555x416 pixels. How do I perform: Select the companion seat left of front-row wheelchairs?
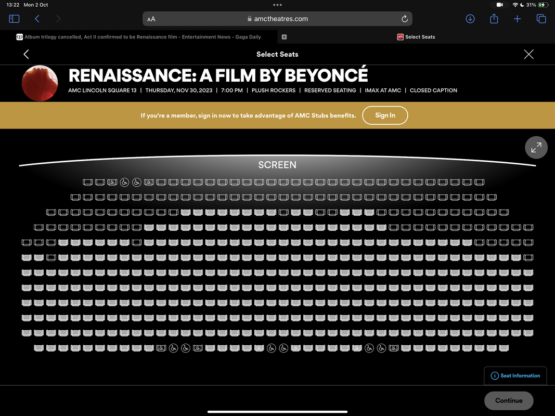pyautogui.click(x=112, y=182)
